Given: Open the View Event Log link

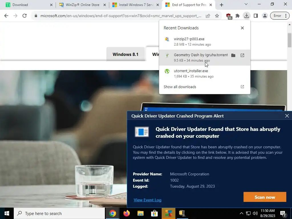Looking at the screenshot, I should (x=147, y=200).
